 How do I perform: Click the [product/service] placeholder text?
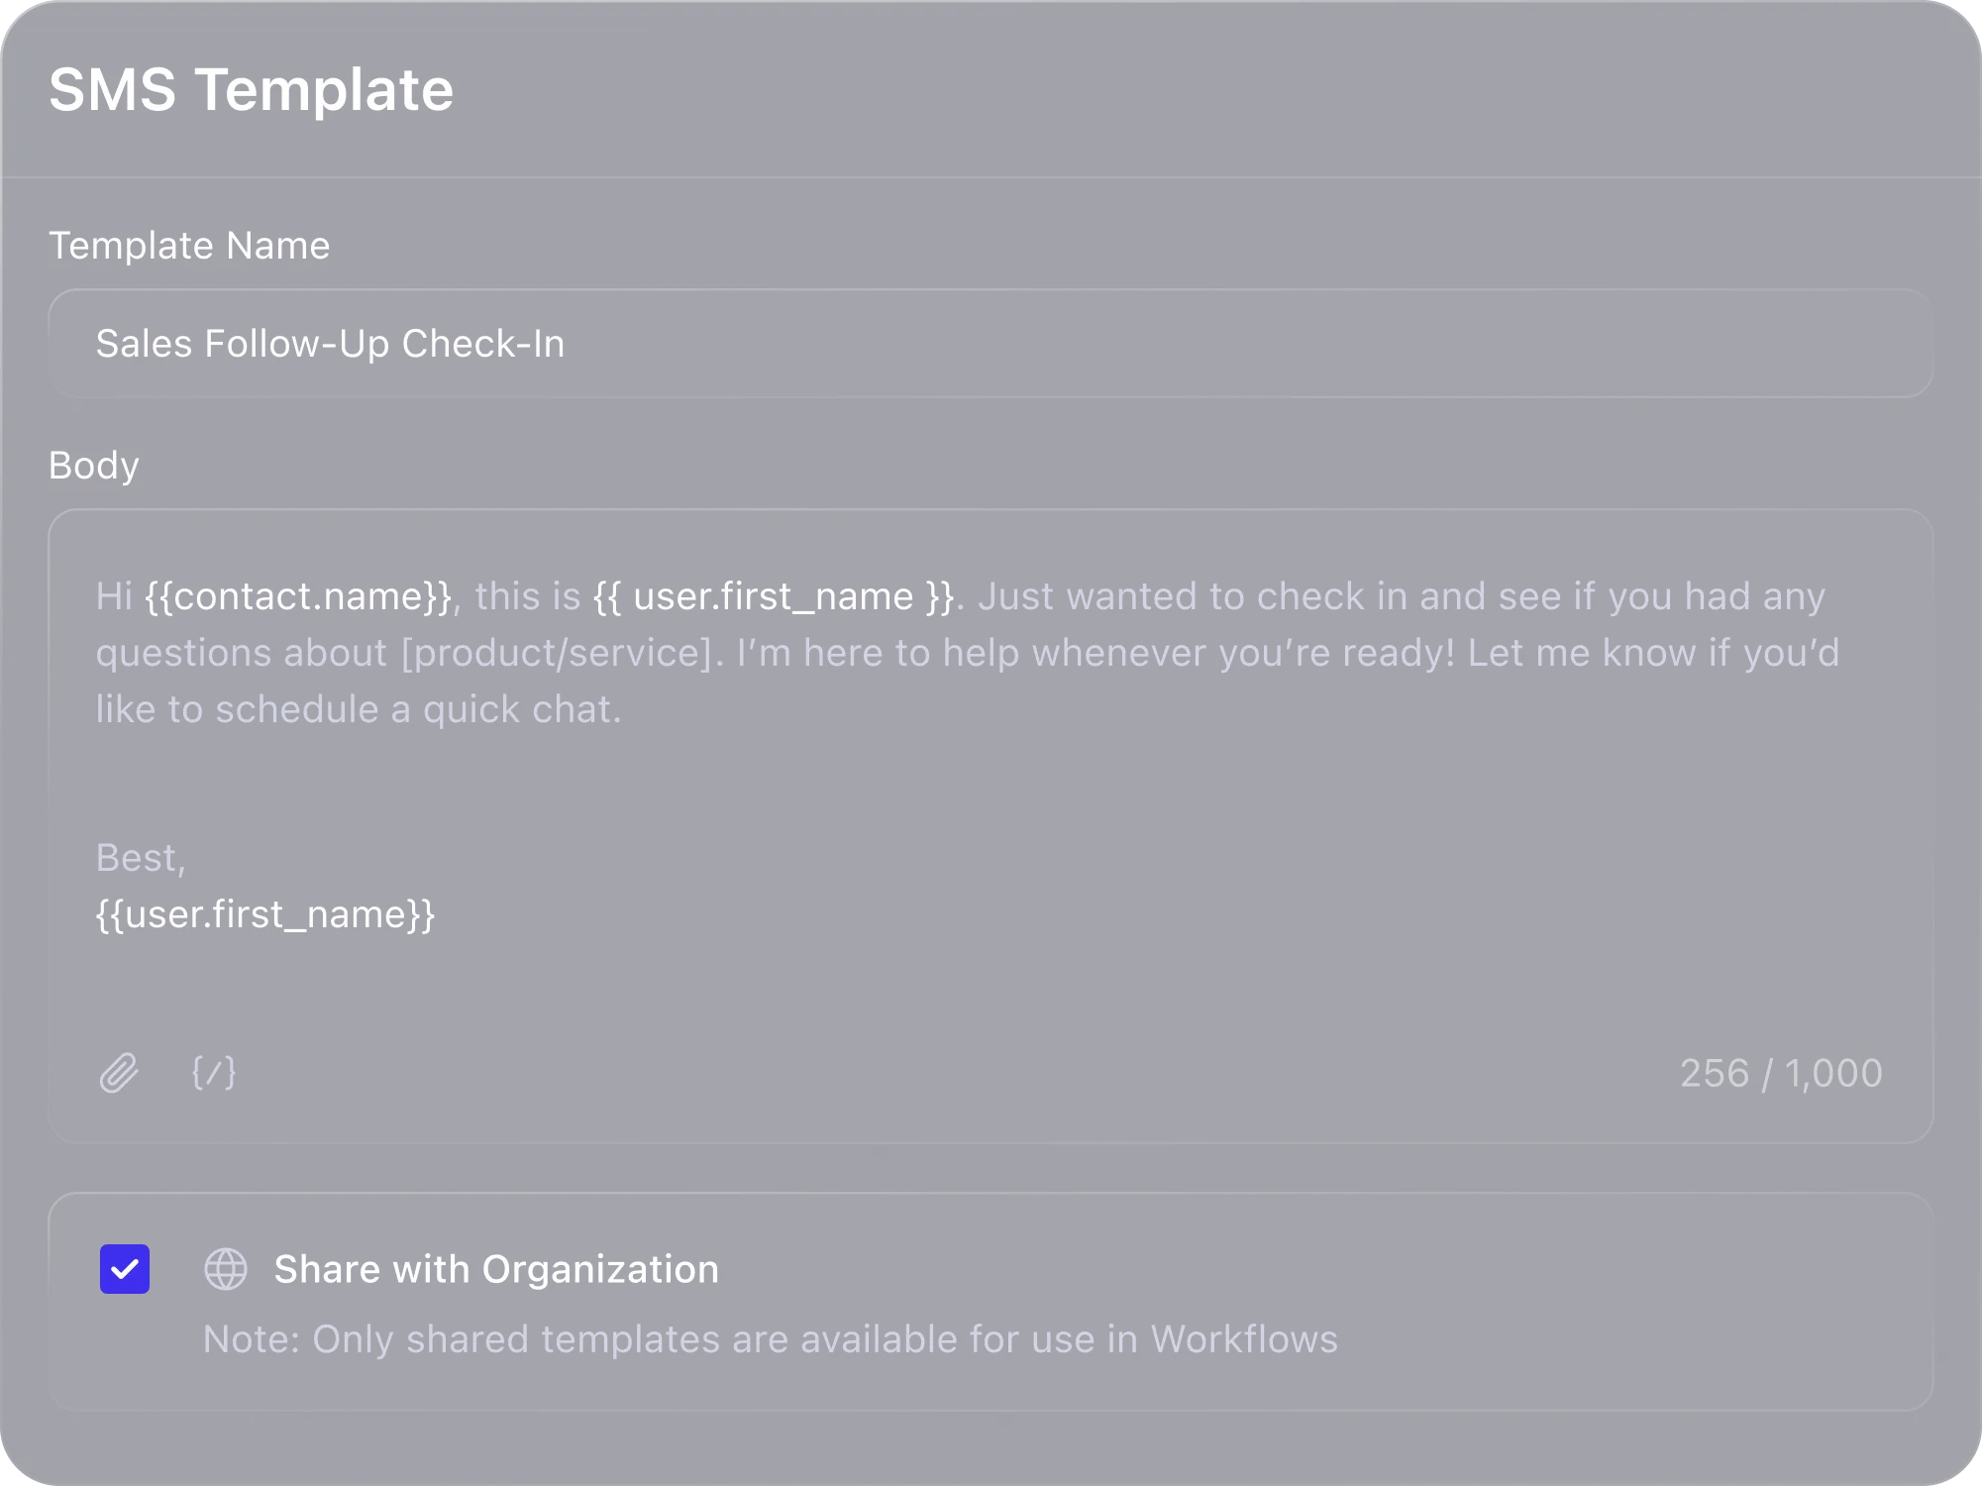556,653
